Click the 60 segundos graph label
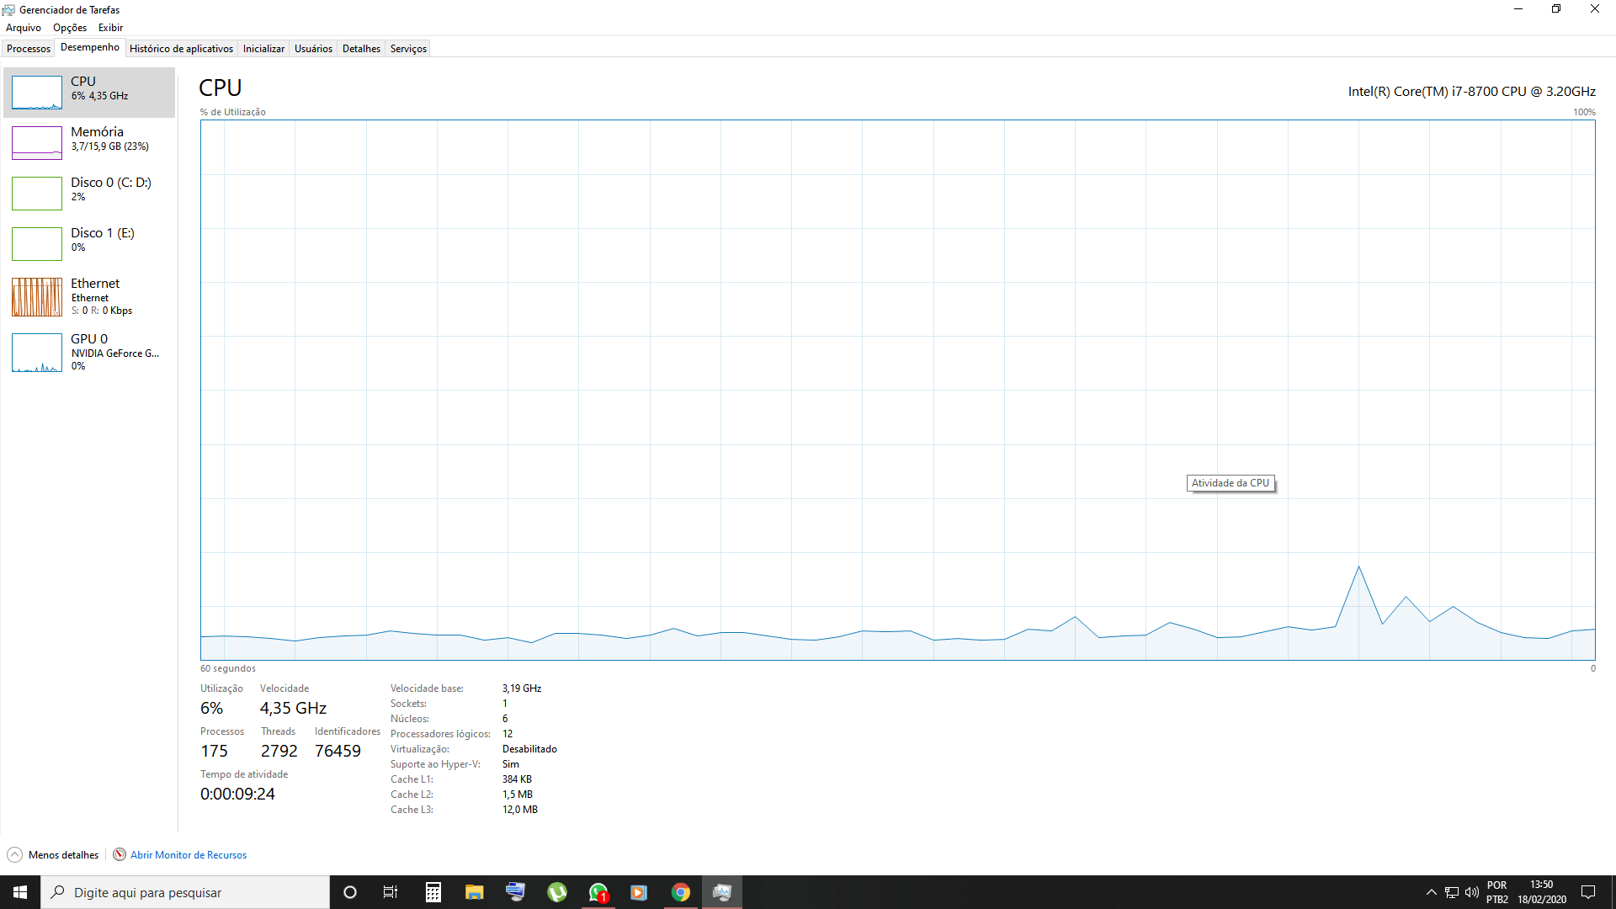The width and height of the screenshot is (1616, 909). pyautogui.click(x=227, y=669)
